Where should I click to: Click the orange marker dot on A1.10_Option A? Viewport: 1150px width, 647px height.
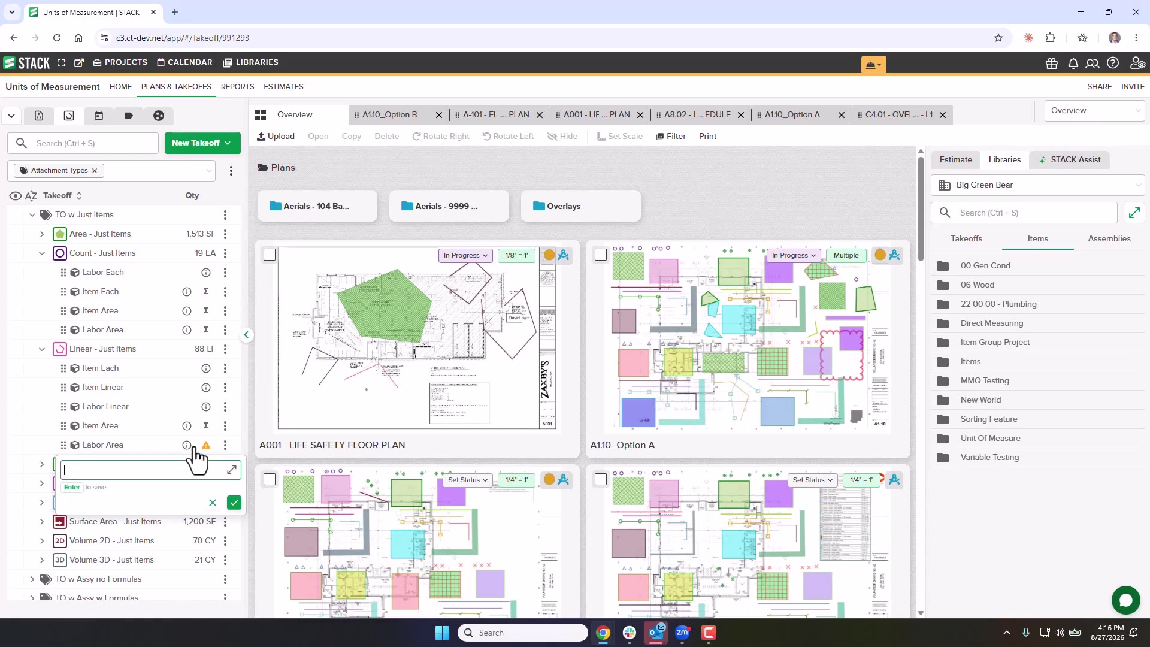[x=880, y=255]
